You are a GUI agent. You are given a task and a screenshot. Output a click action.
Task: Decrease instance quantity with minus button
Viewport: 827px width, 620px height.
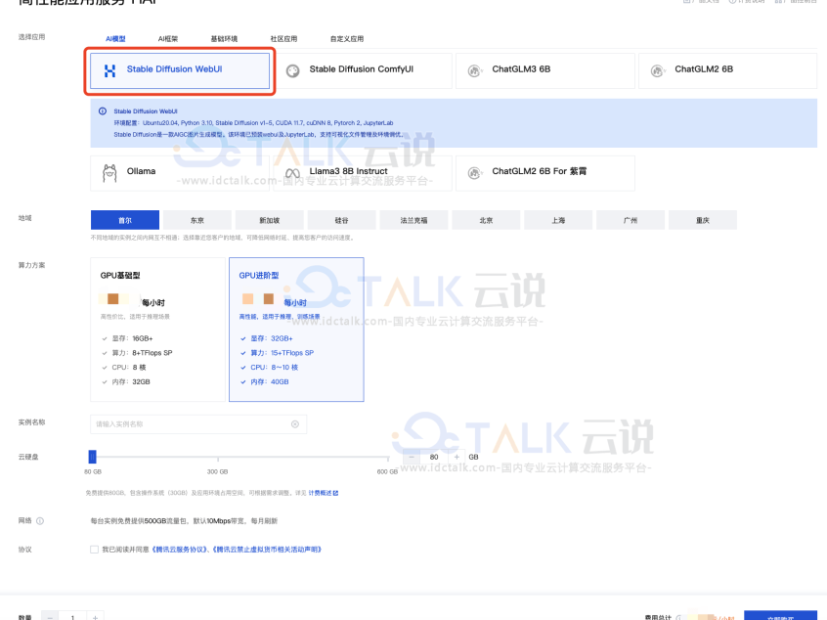pos(50,616)
